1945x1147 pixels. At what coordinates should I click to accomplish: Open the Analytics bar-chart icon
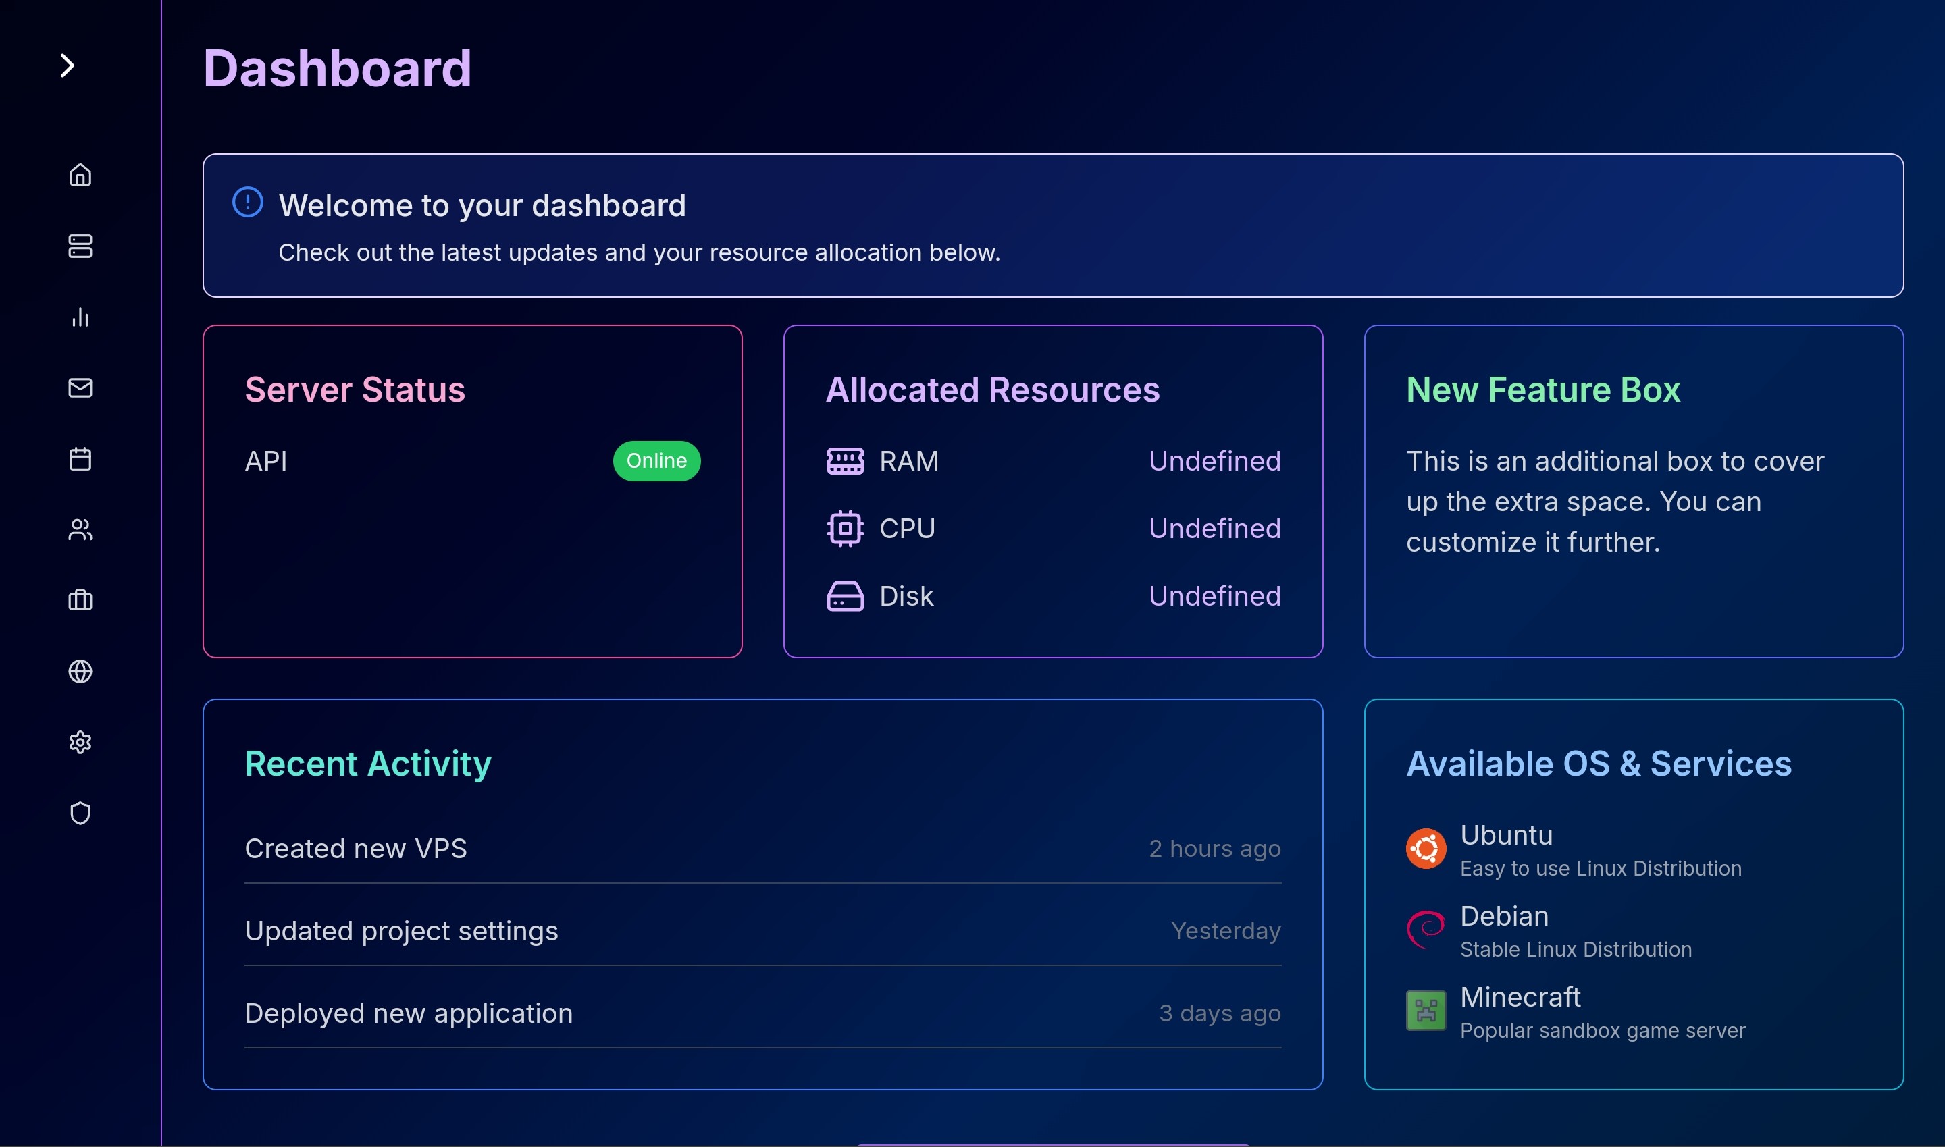[x=80, y=318]
